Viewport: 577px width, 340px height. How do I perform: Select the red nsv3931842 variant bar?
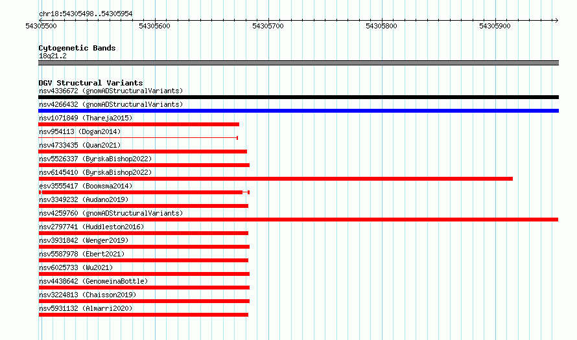click(144, 247)
